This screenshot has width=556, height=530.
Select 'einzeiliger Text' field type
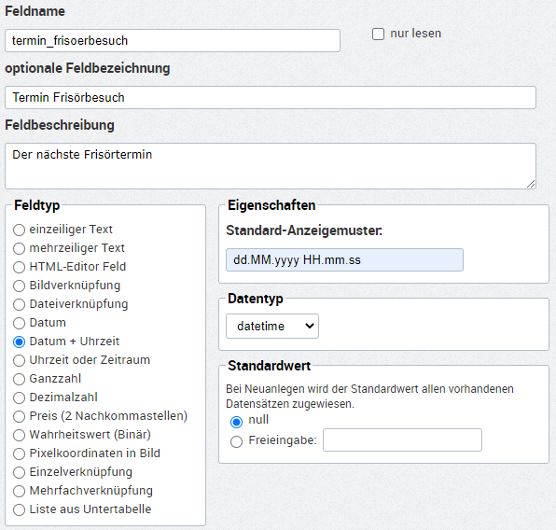(x=19, y=230)
